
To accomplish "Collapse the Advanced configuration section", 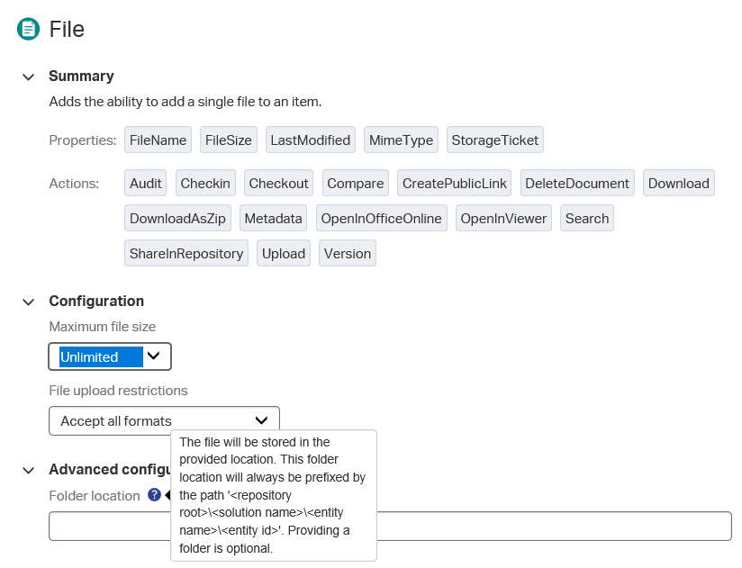I will (29, 470).
